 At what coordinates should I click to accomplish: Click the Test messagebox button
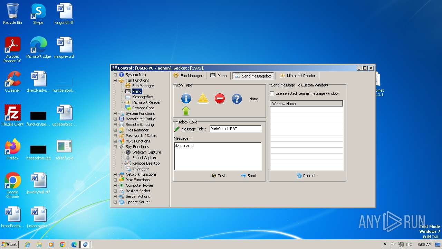coord(218,176)
